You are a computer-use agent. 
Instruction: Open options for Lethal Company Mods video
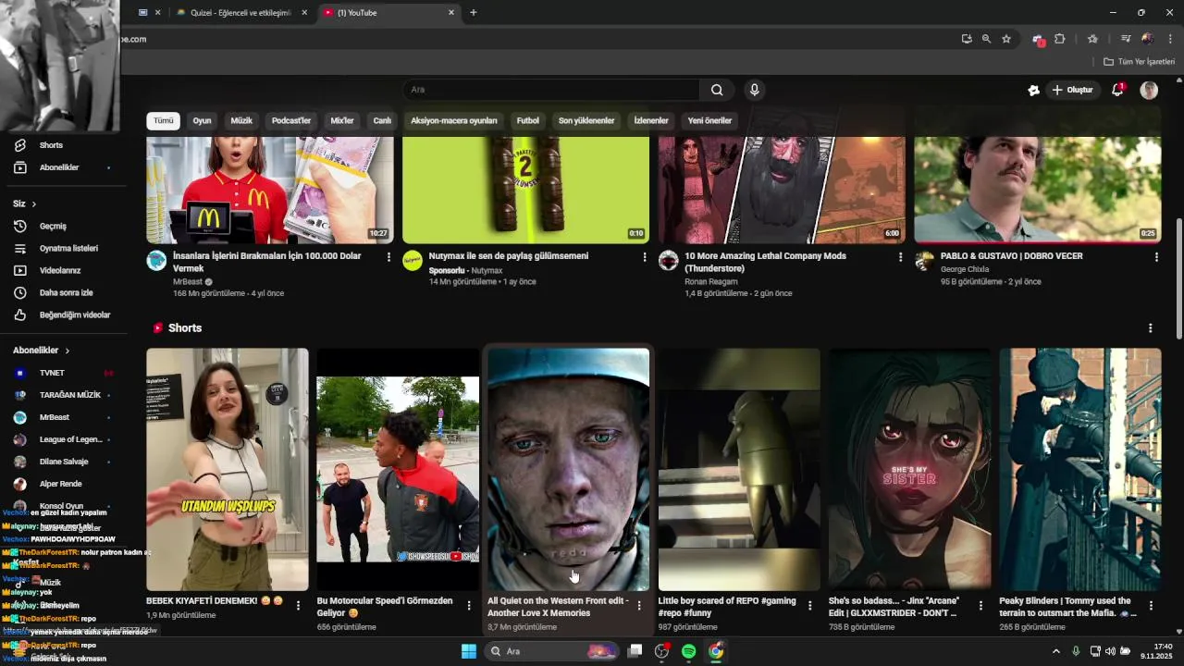pos(901,257)
